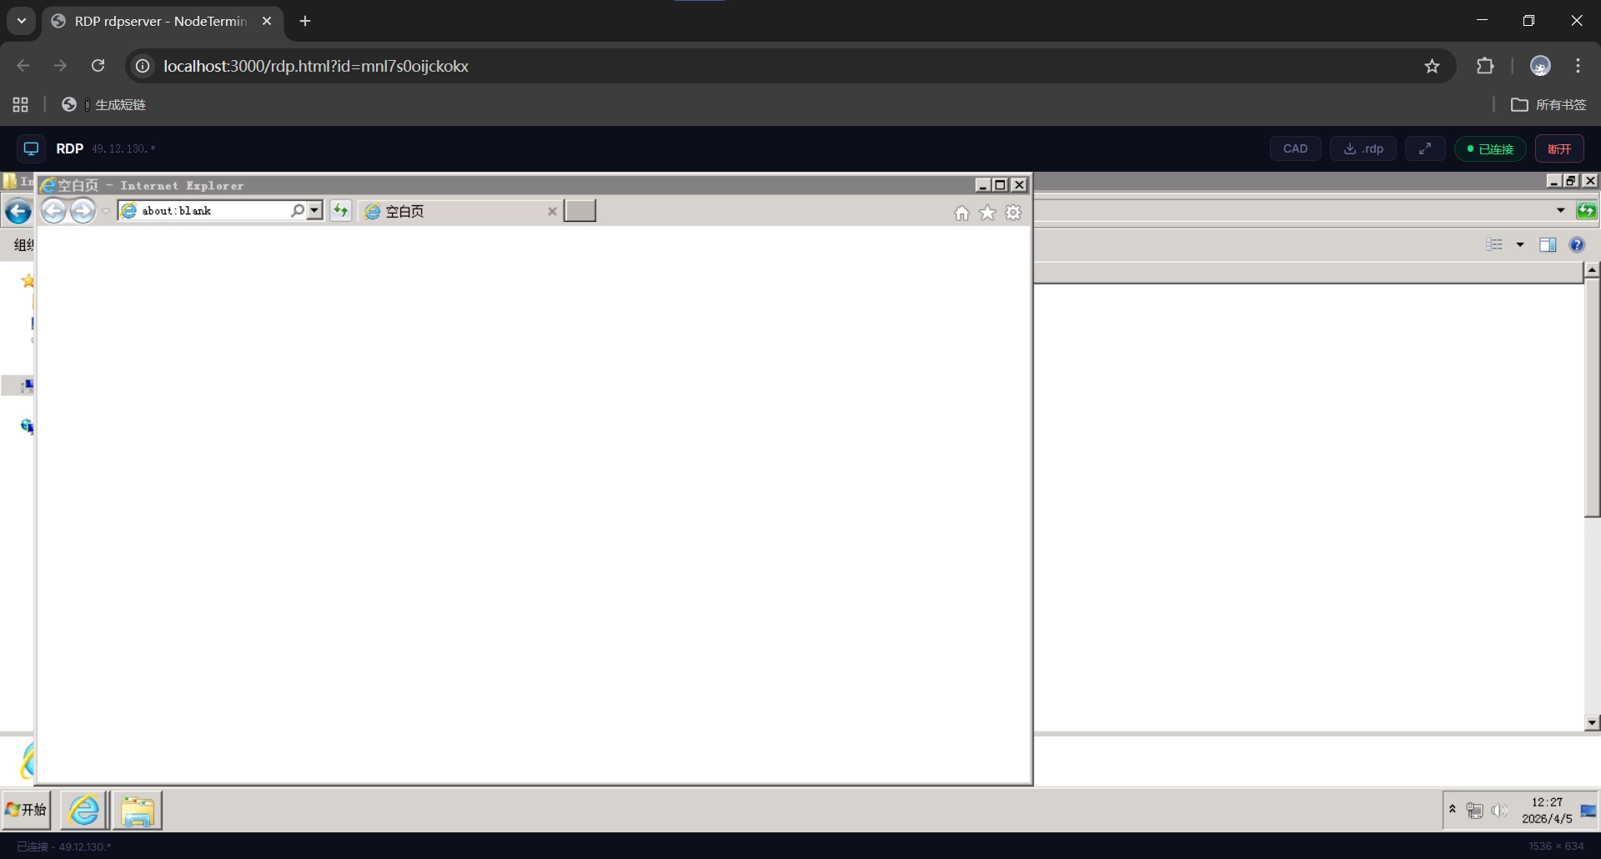Click the Explorer help question mark icon
This screenshot has height=859, width=1601.
click(1576, 244)
